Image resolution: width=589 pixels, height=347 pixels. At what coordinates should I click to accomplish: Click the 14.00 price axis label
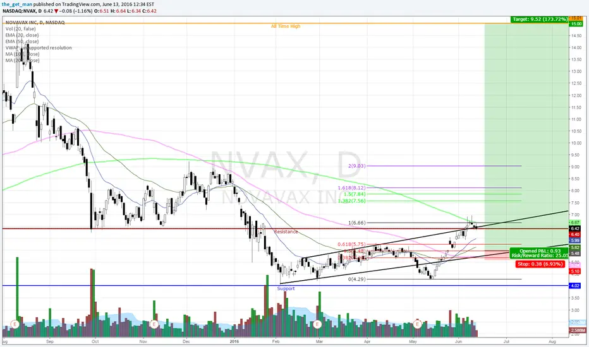tap(576, 48)
